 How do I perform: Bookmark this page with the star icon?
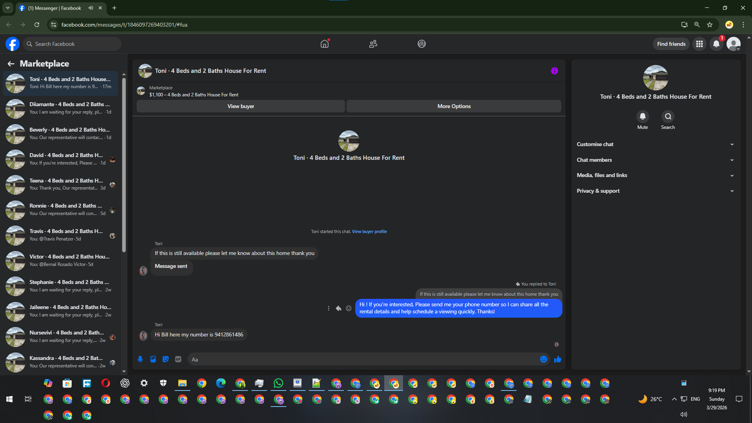click(710, 25)
